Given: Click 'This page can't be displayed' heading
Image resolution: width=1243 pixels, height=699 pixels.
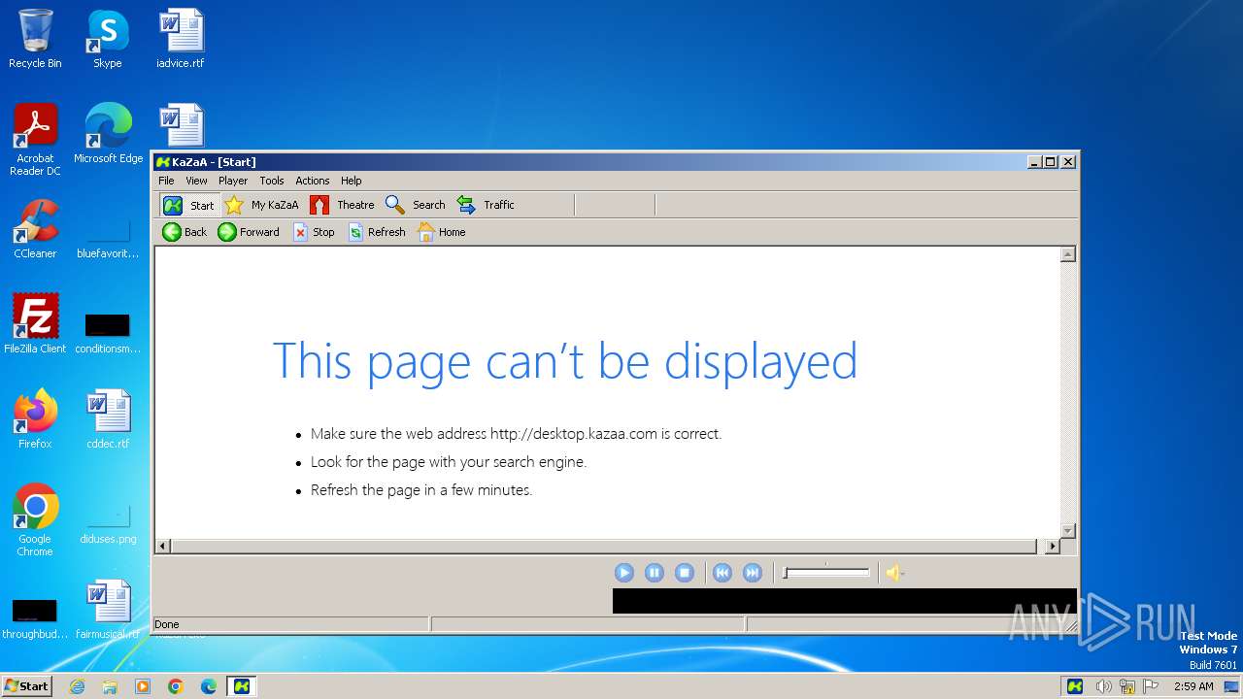Looking at the screenshot, I should 565,361.
